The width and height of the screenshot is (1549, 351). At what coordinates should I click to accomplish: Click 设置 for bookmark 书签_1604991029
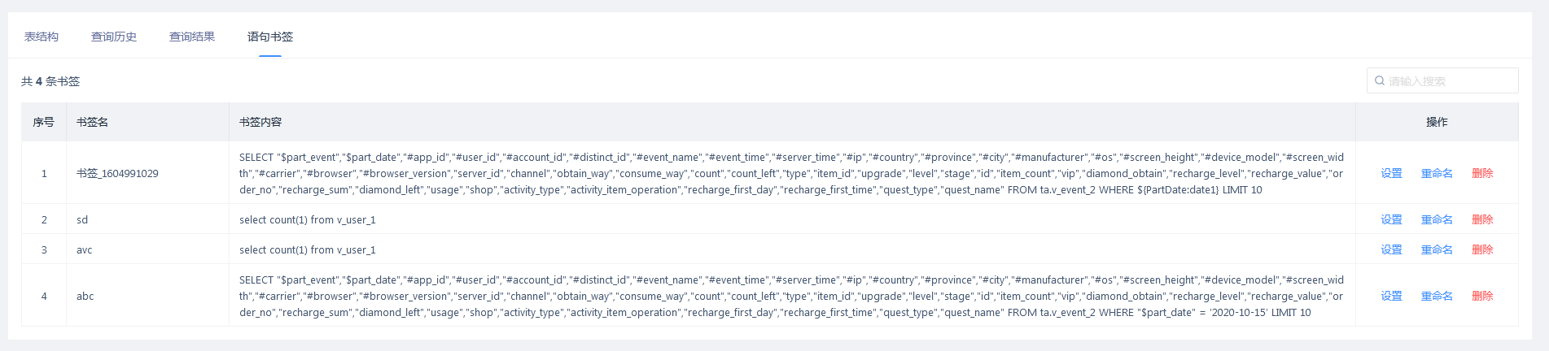pyautogui.click(x=1391, y=173)
